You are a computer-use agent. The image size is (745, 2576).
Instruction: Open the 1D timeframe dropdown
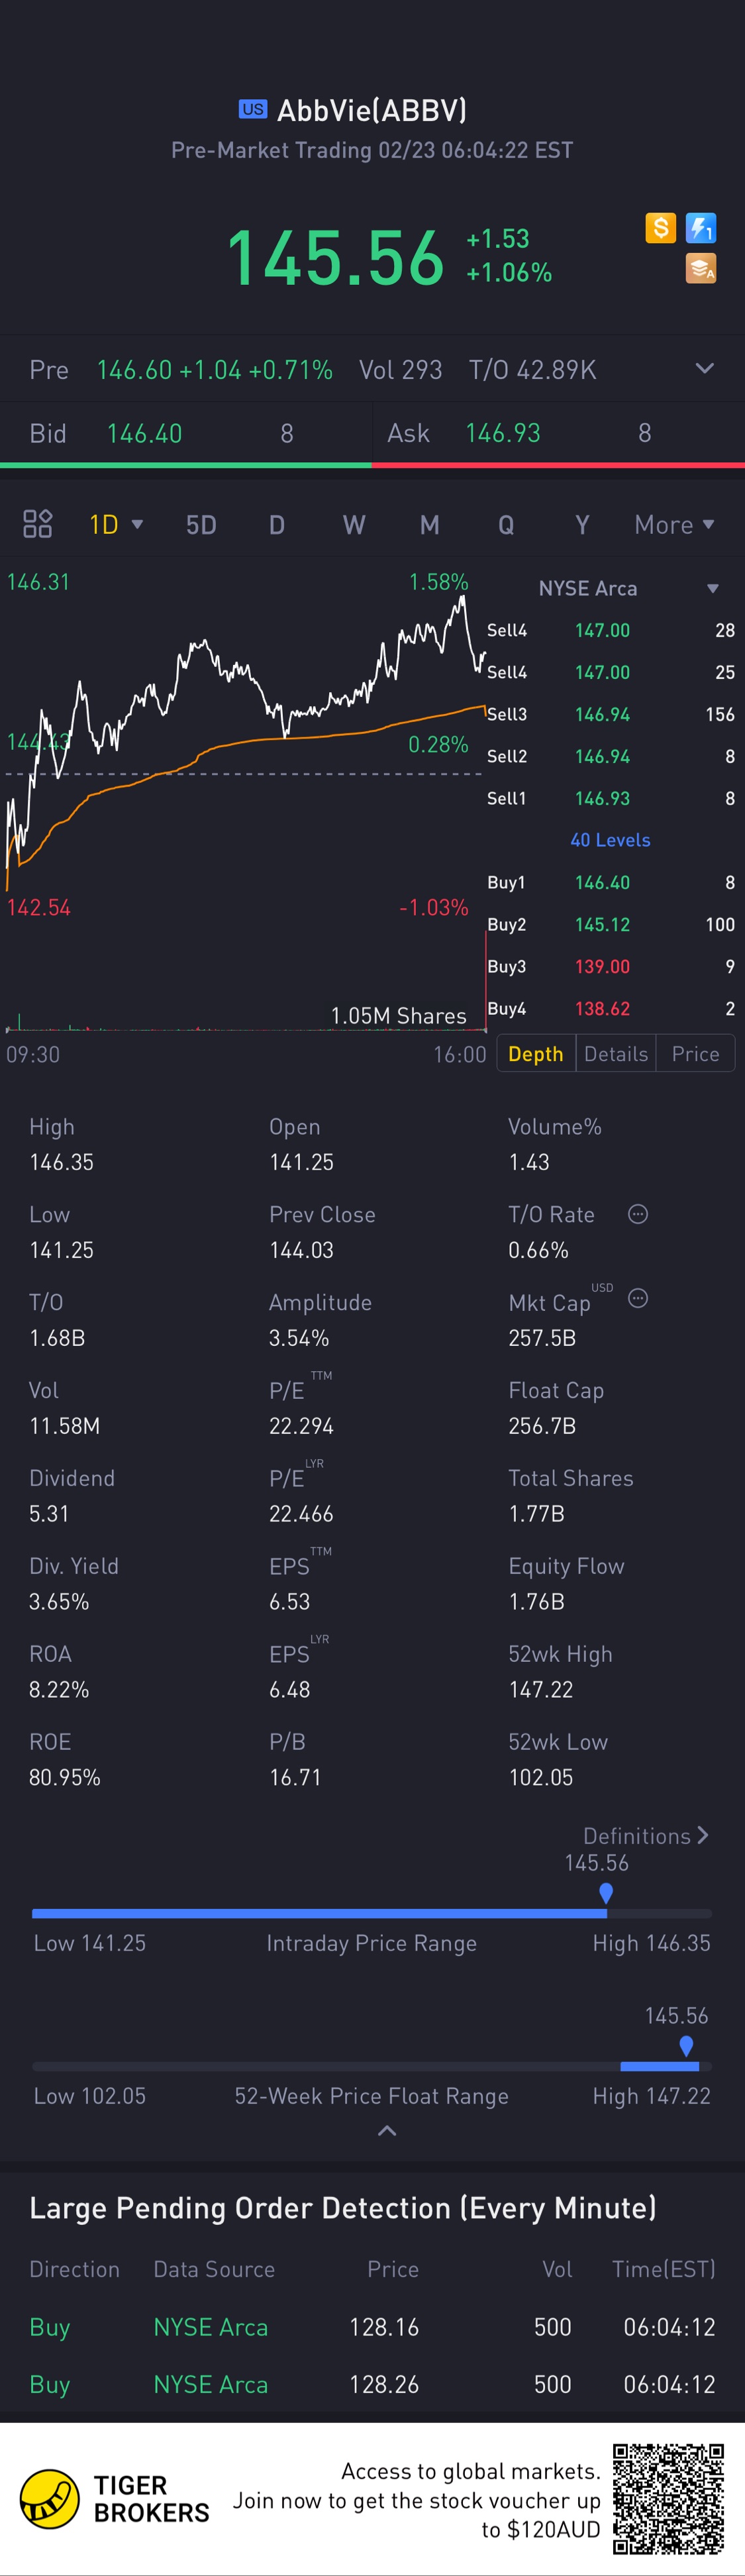click(x=116, y=525)
